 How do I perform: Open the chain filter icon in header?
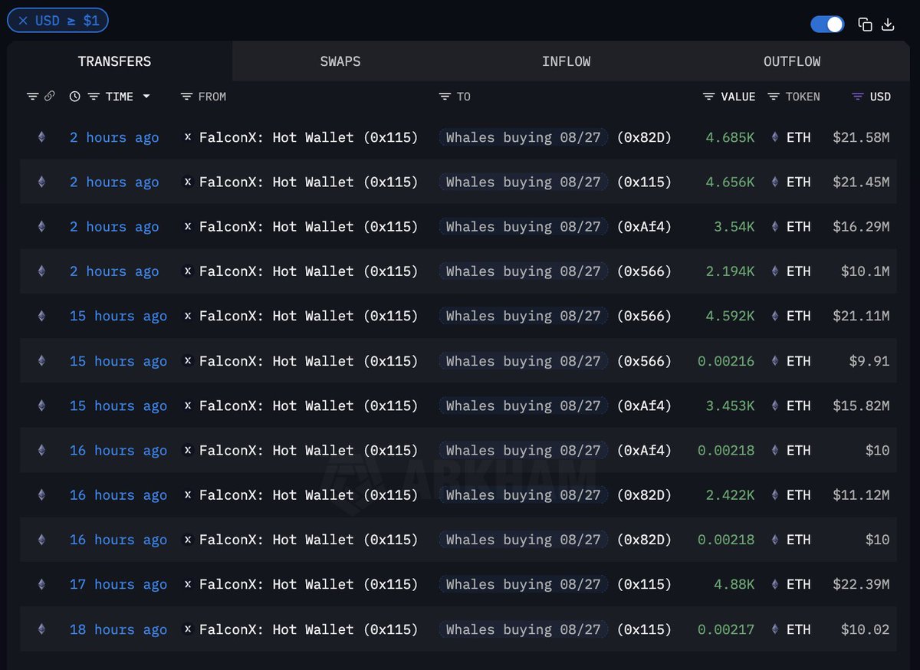click(32, 97)
